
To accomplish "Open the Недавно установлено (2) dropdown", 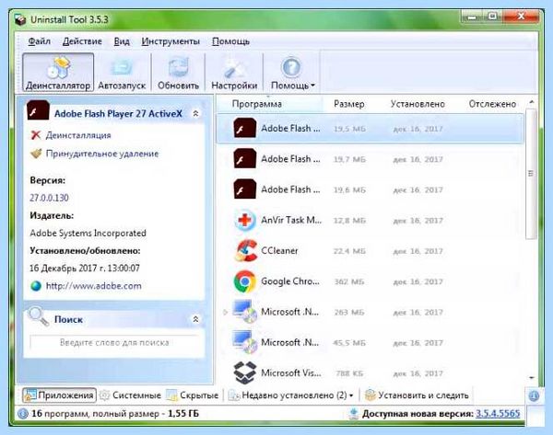I will pyautogui.click(x=291, y=395).
